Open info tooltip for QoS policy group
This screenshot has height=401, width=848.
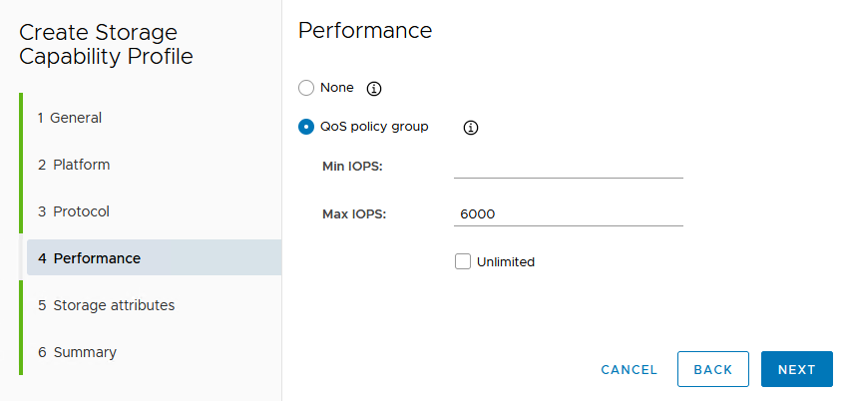(472, 128)
